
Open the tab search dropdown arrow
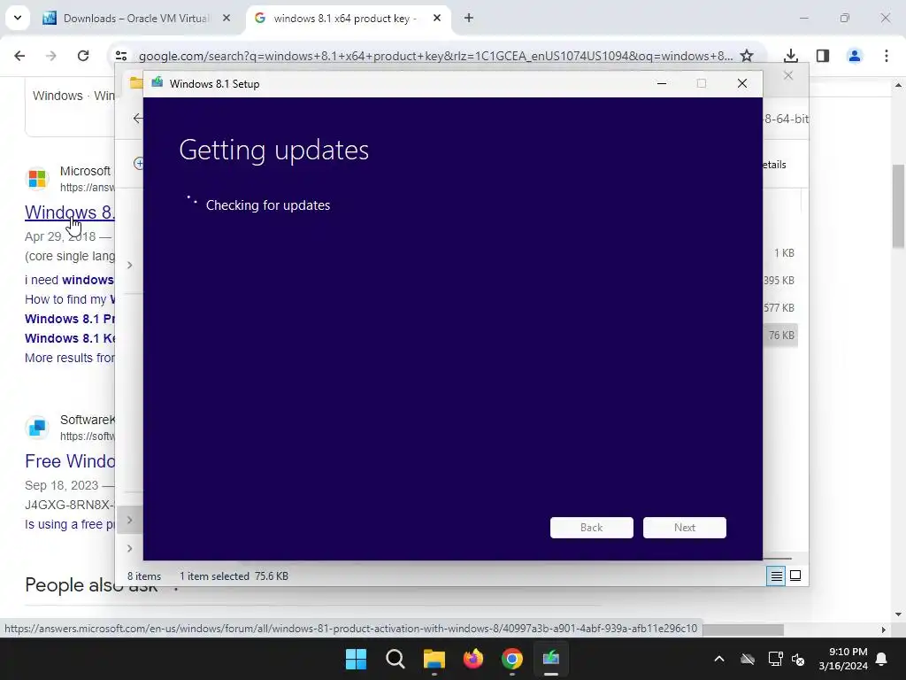(x=18, y=18)
